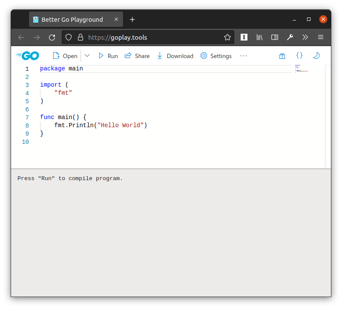Reload the goplay.tools page
342x309 pixels.
pyautogui.click(x=52, y=38)
